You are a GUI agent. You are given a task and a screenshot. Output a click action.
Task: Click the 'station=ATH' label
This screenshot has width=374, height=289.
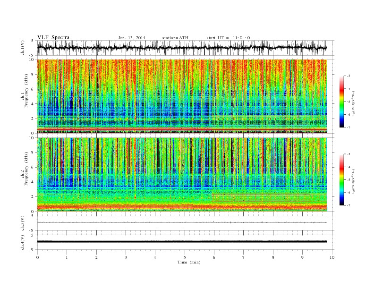tap(175, 38)
